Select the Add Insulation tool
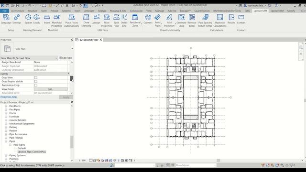 pyautogui.click(x=169, y=21)
